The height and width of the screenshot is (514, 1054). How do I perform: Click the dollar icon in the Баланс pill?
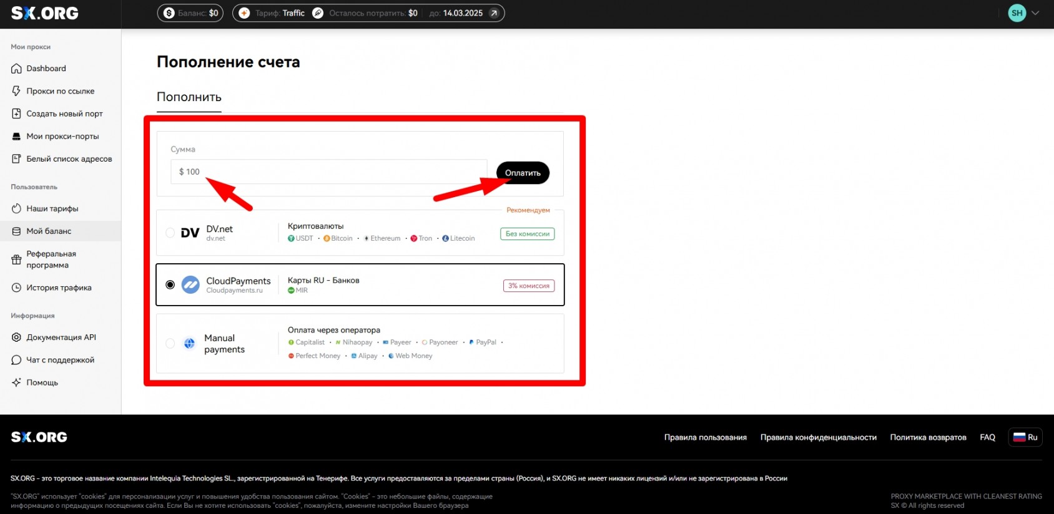169,13
